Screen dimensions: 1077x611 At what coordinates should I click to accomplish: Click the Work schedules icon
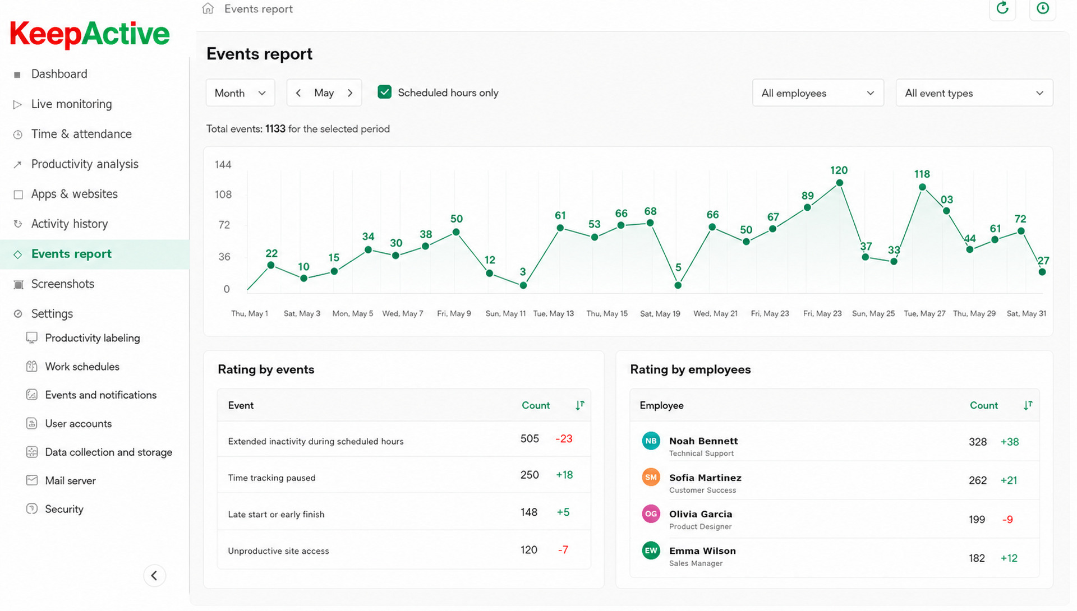coord(32,367)
